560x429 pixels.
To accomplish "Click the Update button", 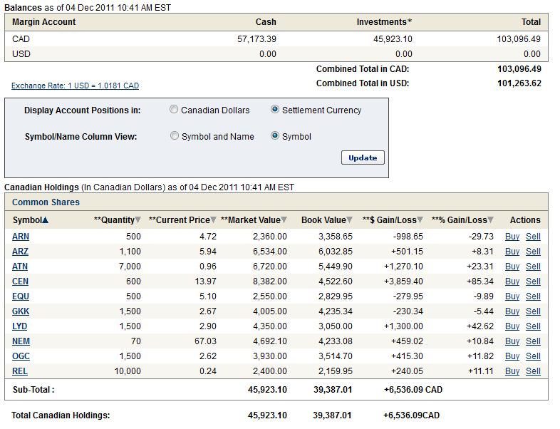I will pyautogui.click(x=363, y=157).
